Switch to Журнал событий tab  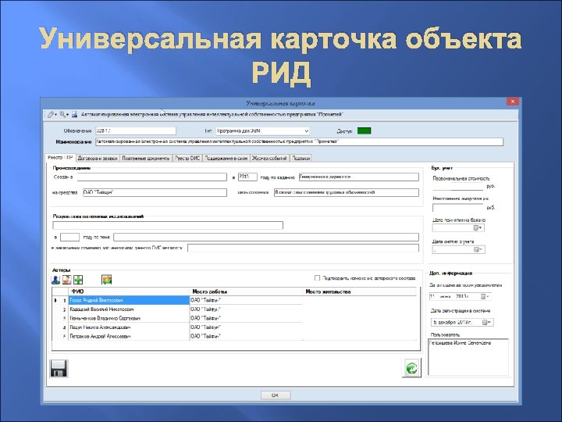point(269,158)
